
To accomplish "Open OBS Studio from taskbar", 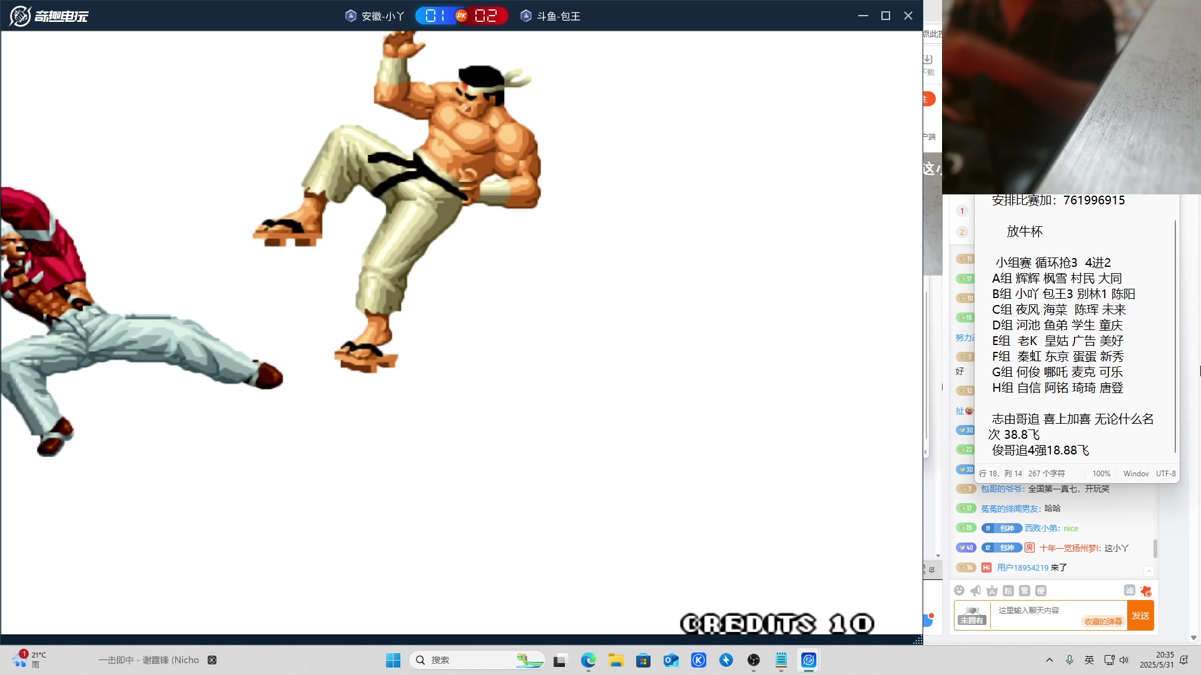I will pyautogui.click(x=754, y=660).
